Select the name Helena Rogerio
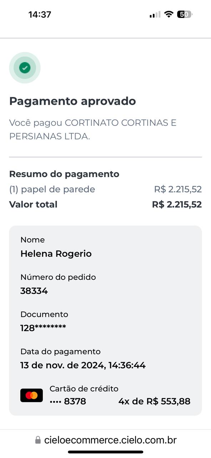The image size is (211, 458). pyautogui.click(x=56, y=254)
